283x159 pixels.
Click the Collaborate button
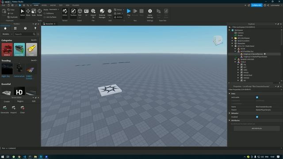coord(256,5)
